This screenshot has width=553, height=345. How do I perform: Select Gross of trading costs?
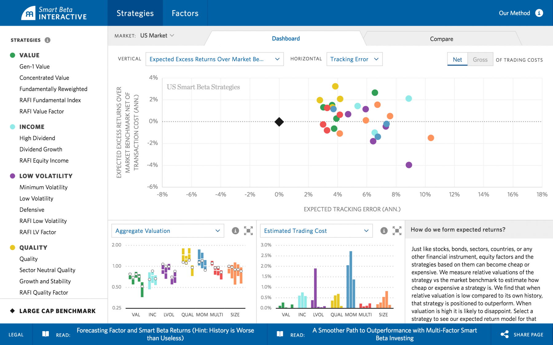pos(480,59)
